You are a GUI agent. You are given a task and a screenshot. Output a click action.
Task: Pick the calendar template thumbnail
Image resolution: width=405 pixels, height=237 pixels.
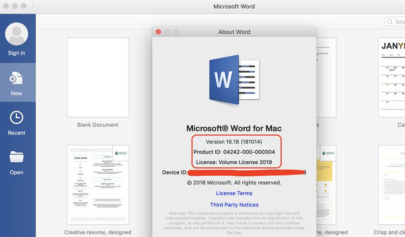(392, 78)
